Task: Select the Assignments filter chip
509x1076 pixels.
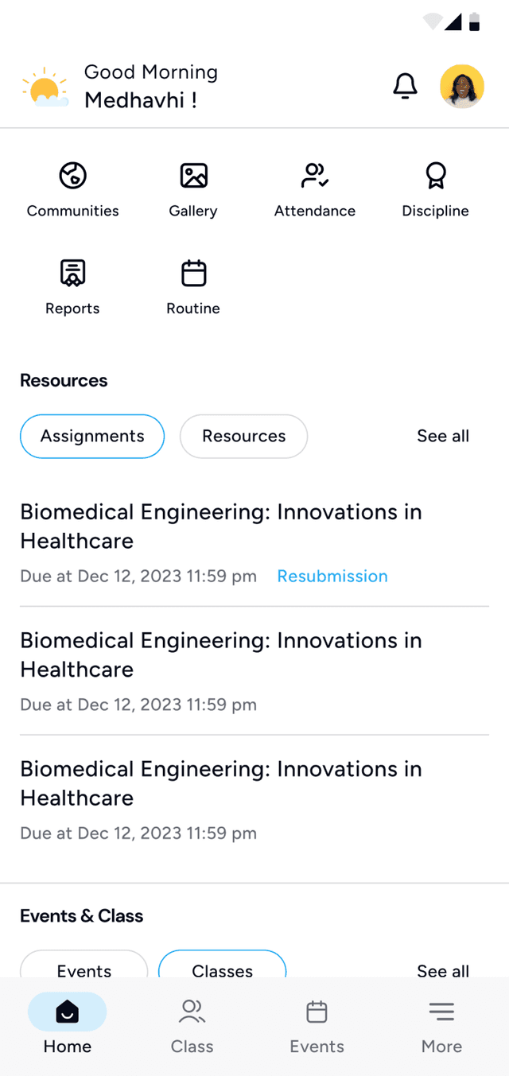Action: pos(92,436)
